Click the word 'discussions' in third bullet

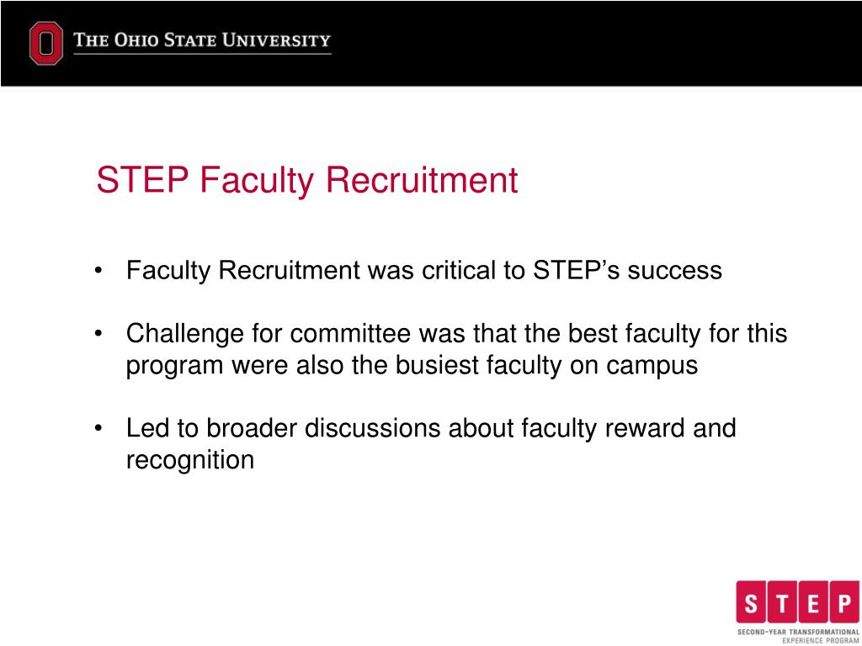(x=371, y=428)
